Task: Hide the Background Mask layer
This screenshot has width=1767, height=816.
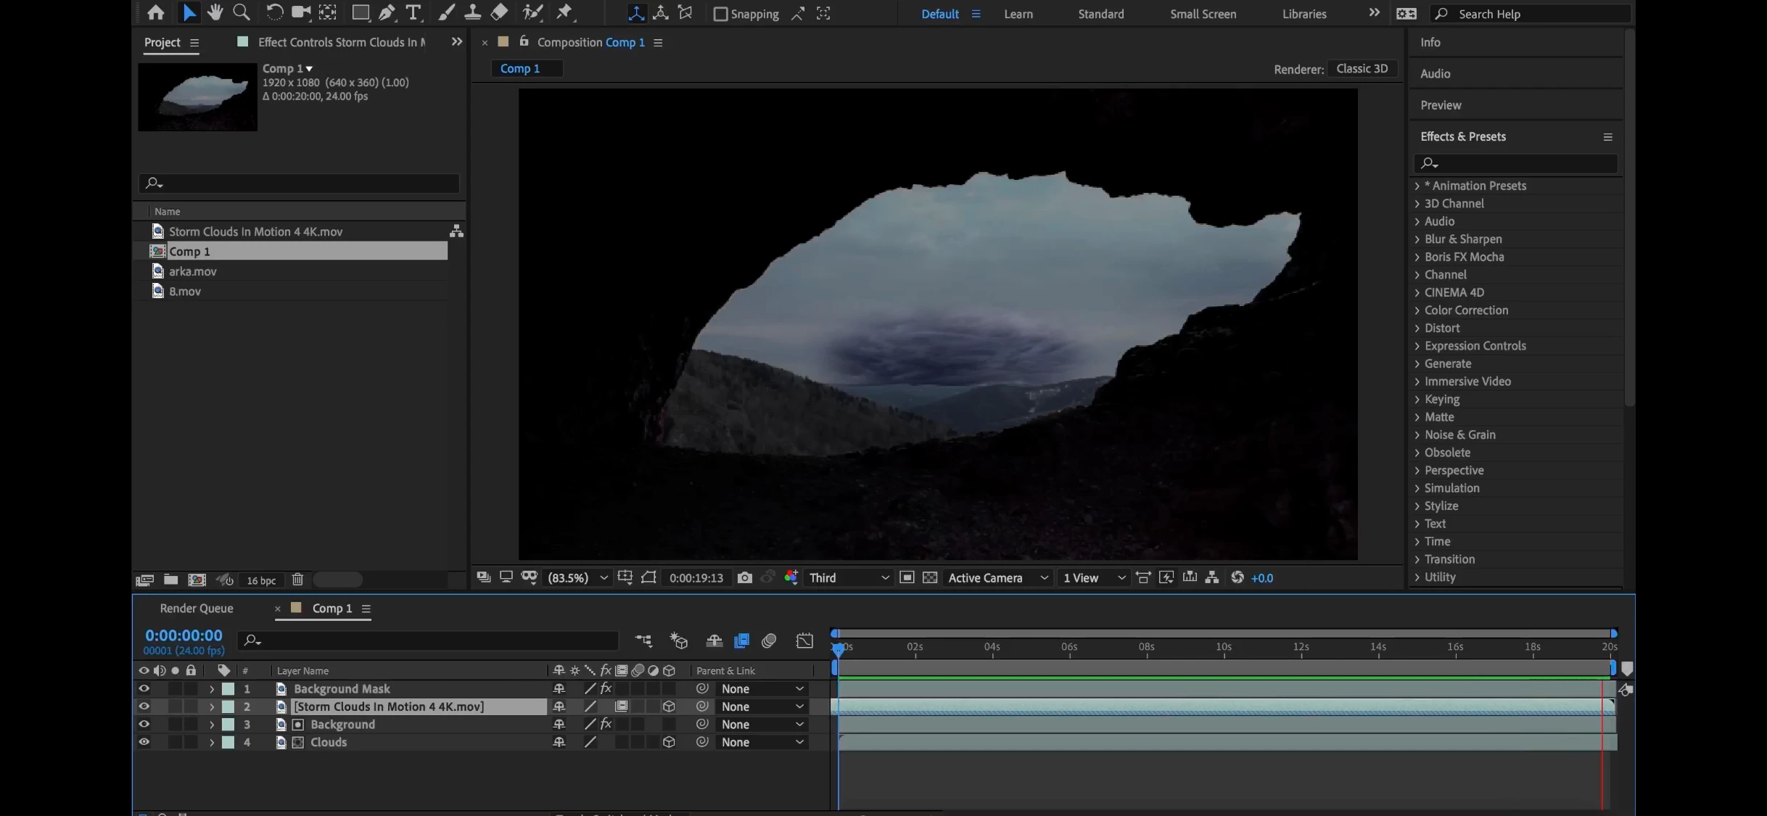Action: click(144, 688)
